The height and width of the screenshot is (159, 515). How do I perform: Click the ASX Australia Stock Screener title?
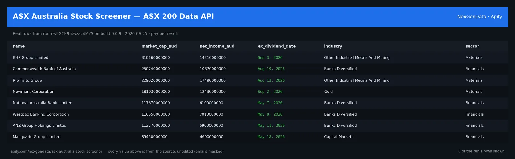click(x=113, y=16)
